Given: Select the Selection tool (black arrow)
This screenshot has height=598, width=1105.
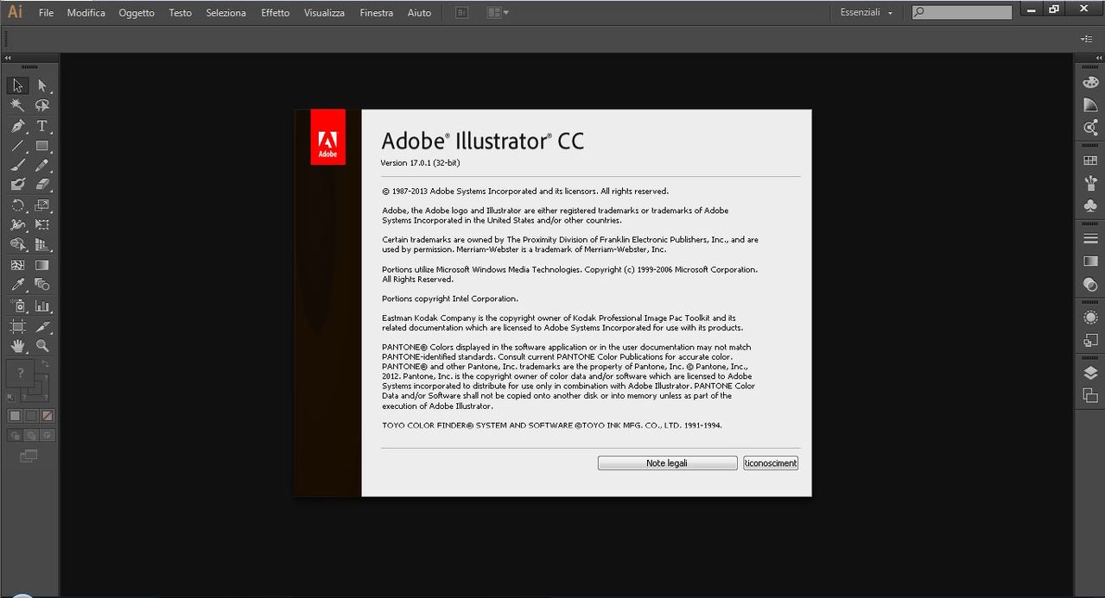Looking at the screenshot, I should (17, 85).
